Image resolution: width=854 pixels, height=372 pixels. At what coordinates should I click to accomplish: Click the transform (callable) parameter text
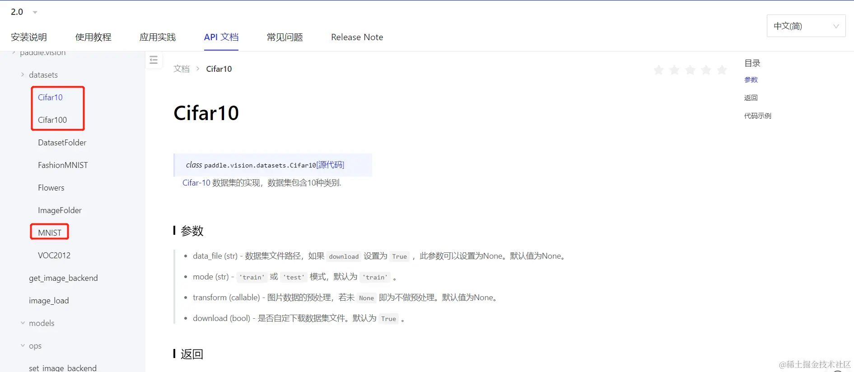(226, 298)
